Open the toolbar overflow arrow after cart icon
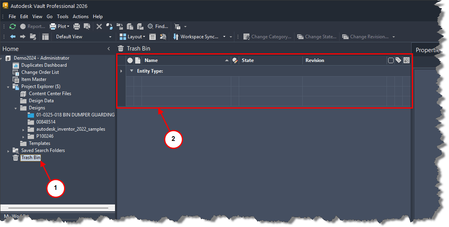 pyautogui.click(x=185, y=26)
